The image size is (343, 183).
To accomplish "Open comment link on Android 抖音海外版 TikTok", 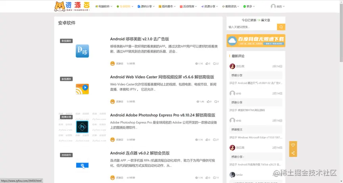I will (x=255, y=165).
